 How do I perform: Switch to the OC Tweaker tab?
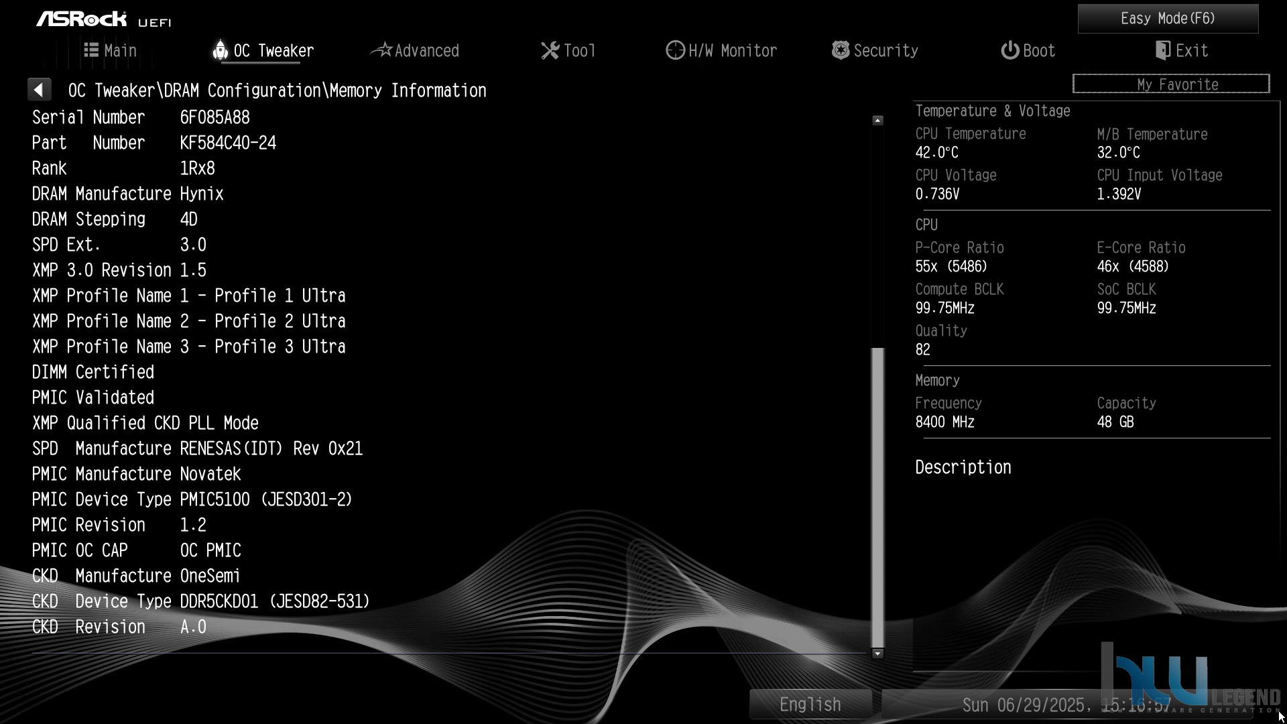click(x=263, y=50)
